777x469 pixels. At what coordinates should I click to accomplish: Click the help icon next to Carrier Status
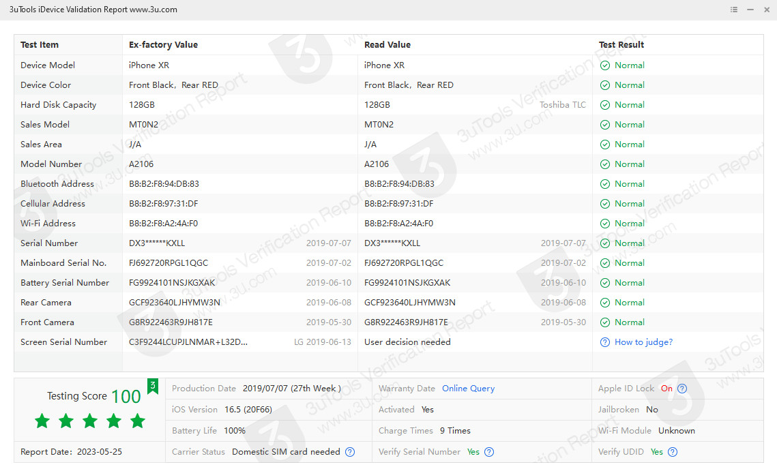coord(350,452)
